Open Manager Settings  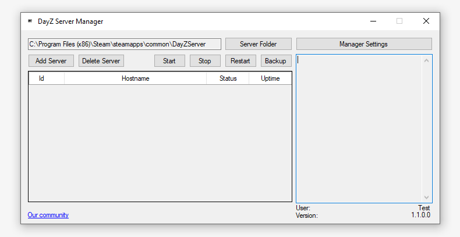[364, 44]
